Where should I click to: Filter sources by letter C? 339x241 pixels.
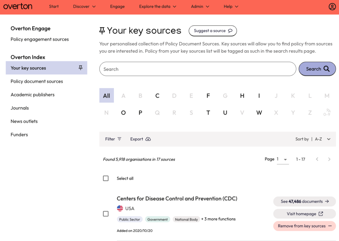pyautogui.click(x=157, y=96)
